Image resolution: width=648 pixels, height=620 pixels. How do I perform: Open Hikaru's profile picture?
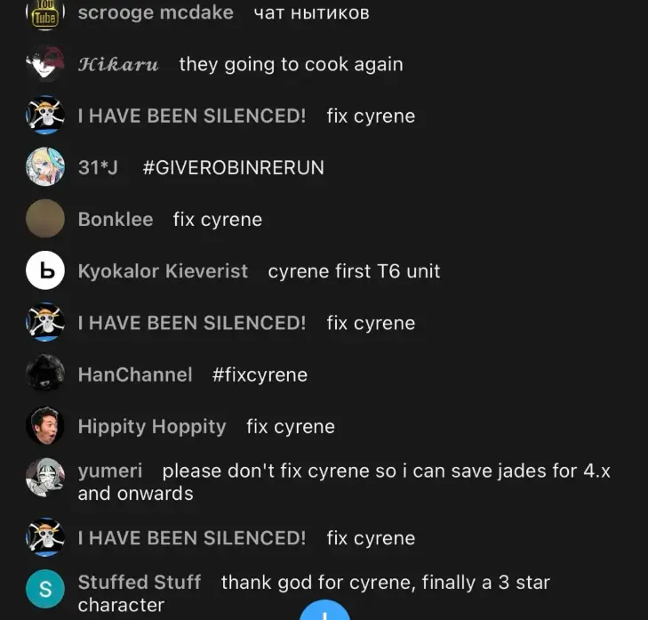45,63
